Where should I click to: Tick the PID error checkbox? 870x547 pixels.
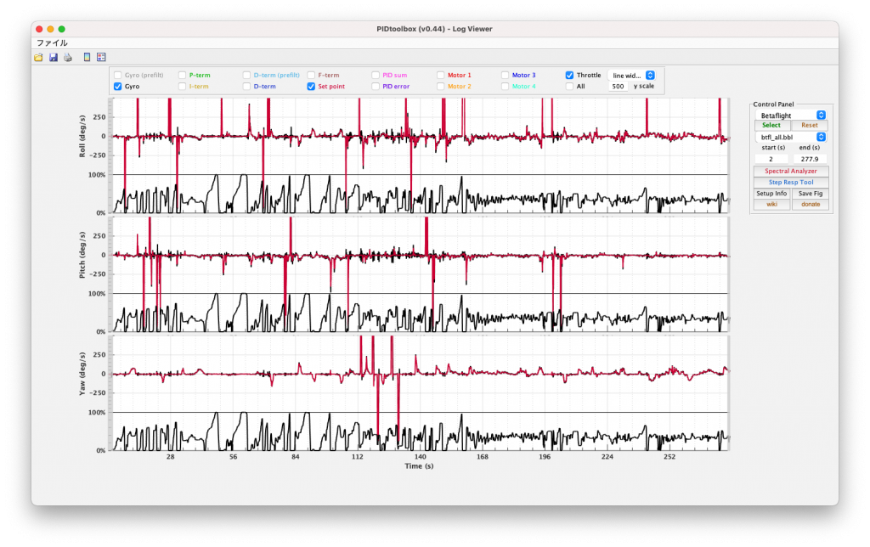(x=376, y=87)
